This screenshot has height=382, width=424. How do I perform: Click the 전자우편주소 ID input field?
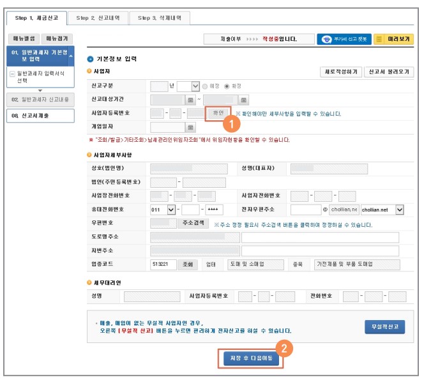click(x=306, y=210)
